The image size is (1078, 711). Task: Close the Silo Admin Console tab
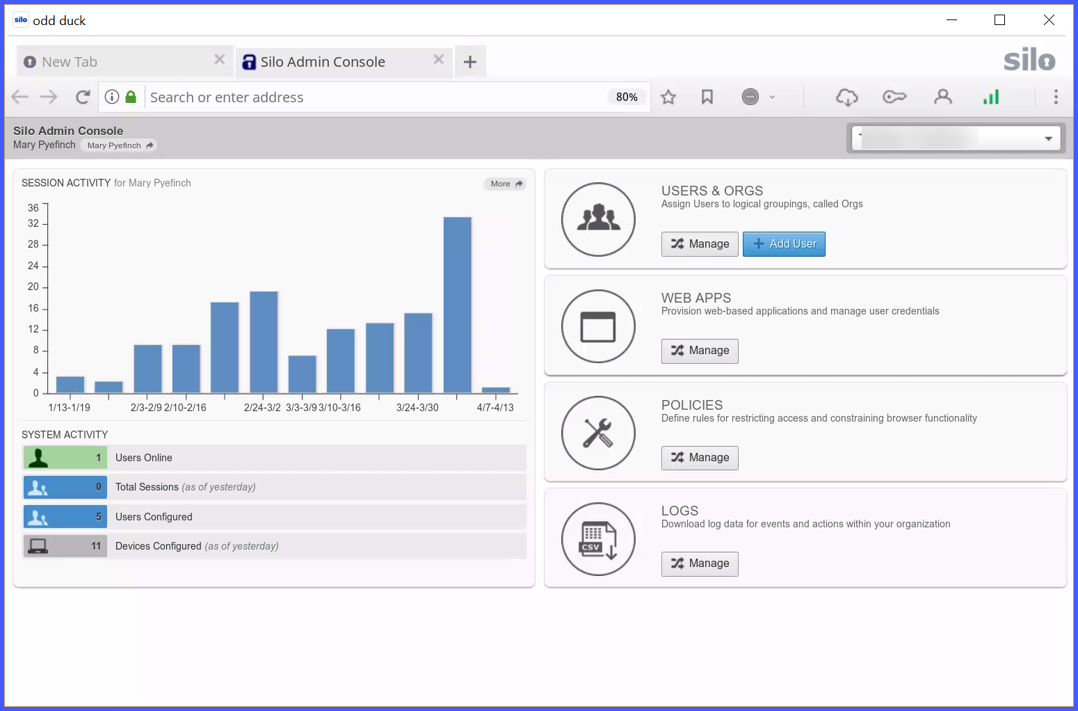[x=439, y=60]
